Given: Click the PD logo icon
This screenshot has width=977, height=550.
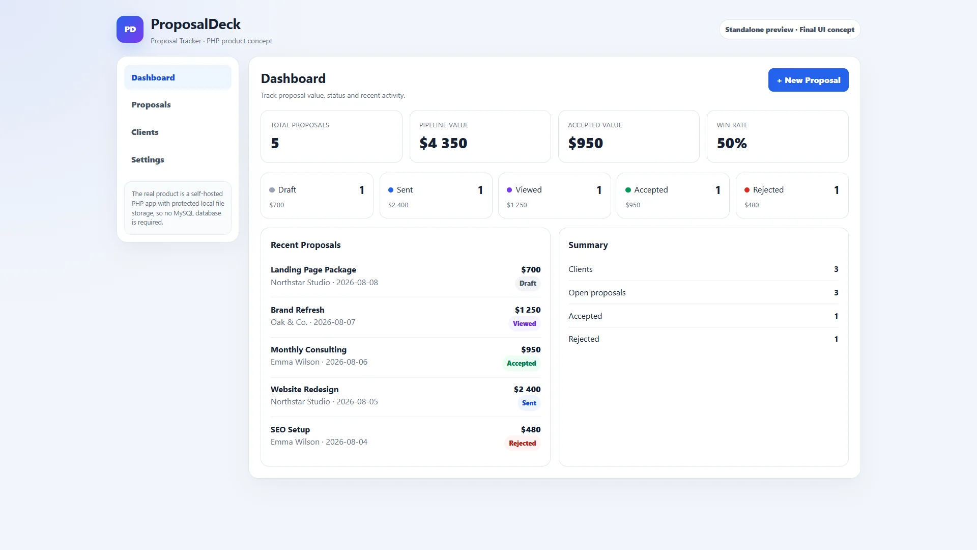Looking at the screenshot, I should 130,30.
